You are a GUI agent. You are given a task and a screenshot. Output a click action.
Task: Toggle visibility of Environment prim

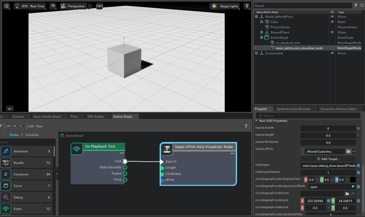tap(332, 53)
